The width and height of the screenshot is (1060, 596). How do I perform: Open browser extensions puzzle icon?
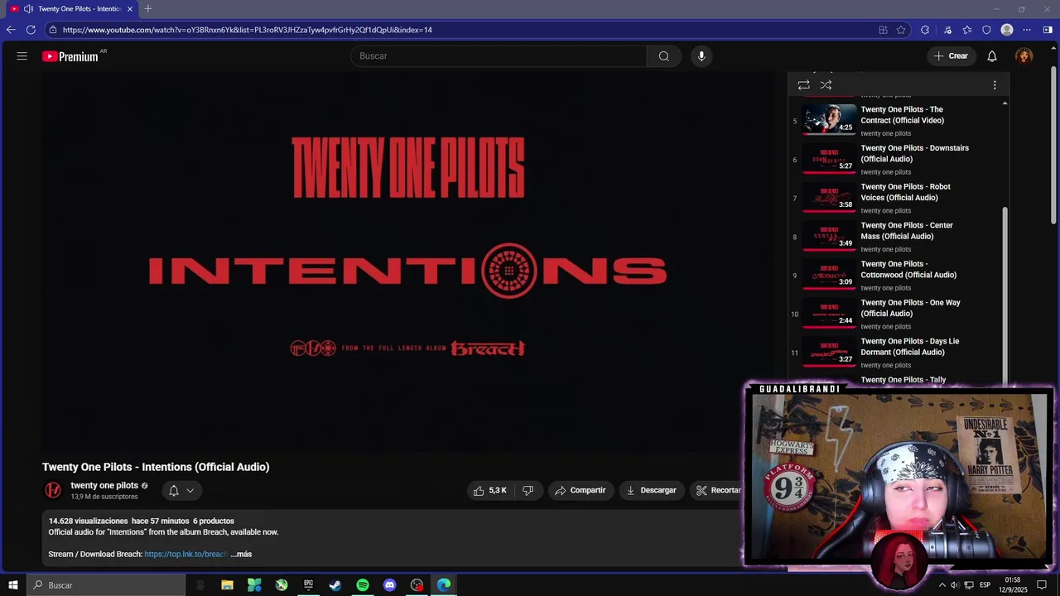click(x=925, y=30)
